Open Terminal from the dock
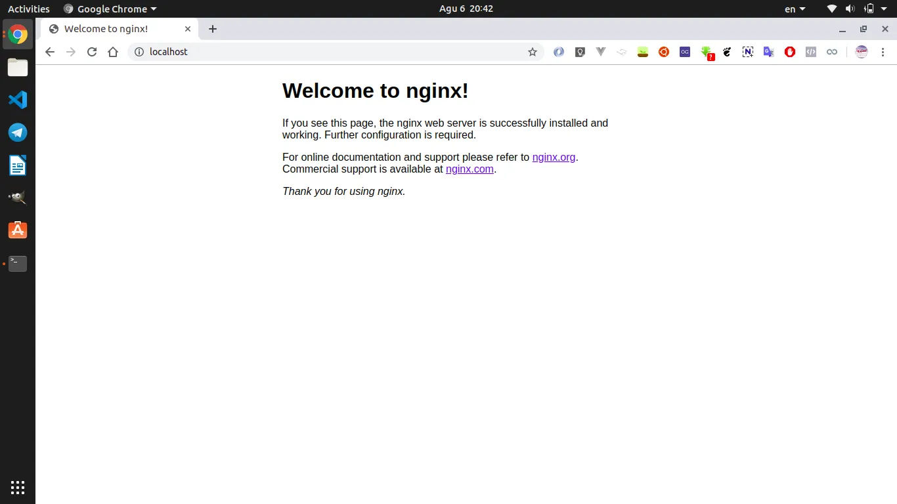The image size is (897, 504). 18,263
